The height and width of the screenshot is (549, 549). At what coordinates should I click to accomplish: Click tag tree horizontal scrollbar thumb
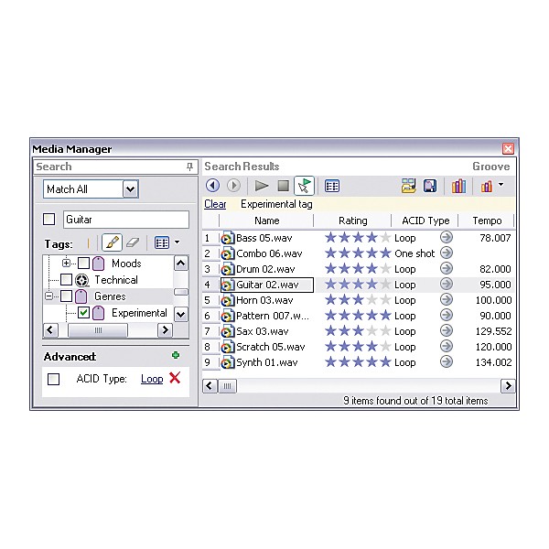pos(98,329)
